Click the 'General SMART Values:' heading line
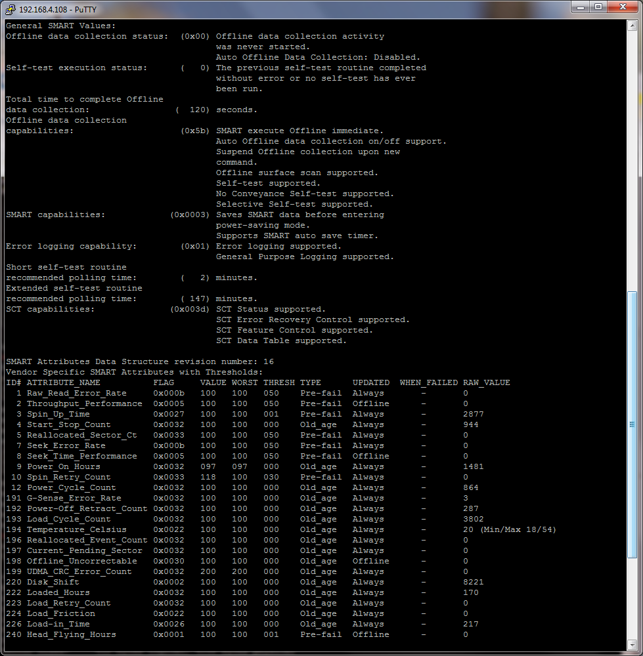 click(x=60, y=26)
